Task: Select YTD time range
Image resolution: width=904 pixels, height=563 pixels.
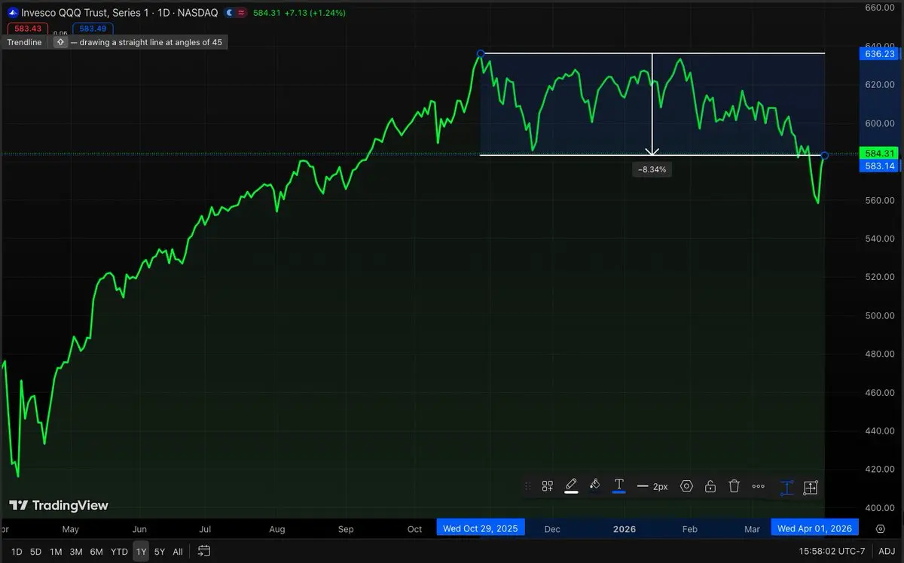Action: (119, 551)
